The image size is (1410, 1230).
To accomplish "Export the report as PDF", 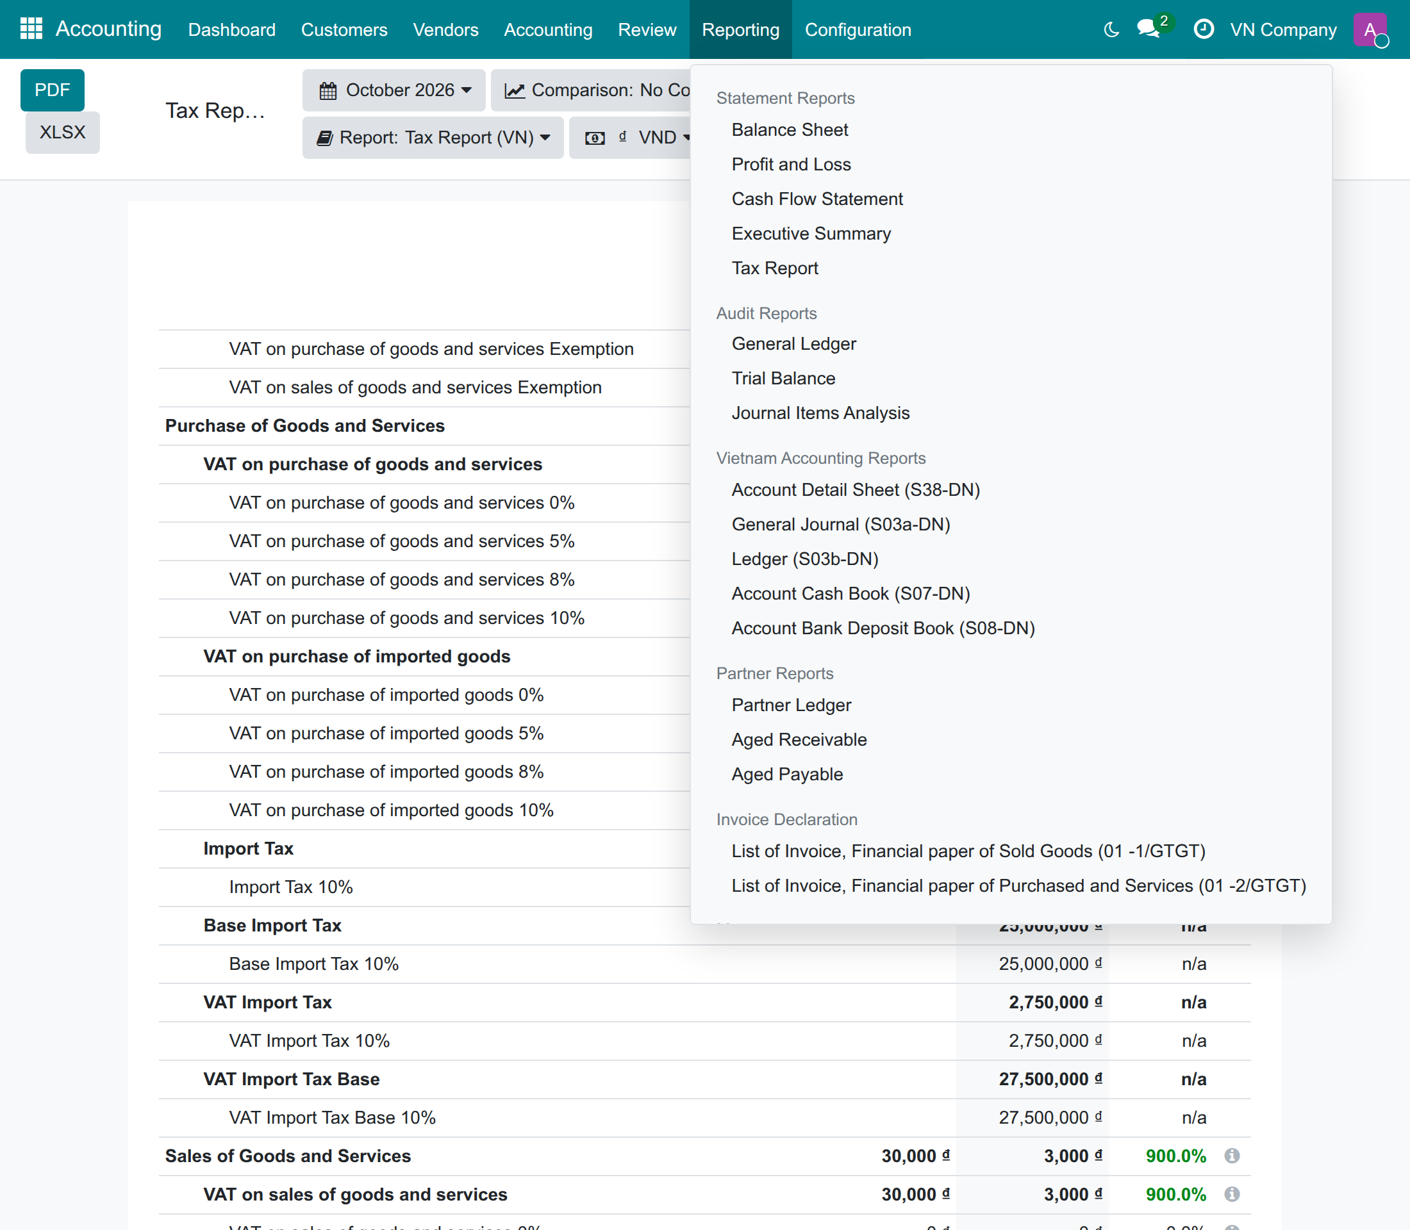I will tap(52, 90).
